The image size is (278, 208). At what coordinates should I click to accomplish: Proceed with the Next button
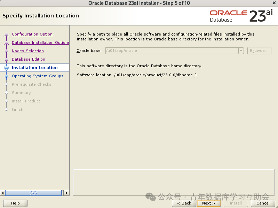[x=209, y=203]
